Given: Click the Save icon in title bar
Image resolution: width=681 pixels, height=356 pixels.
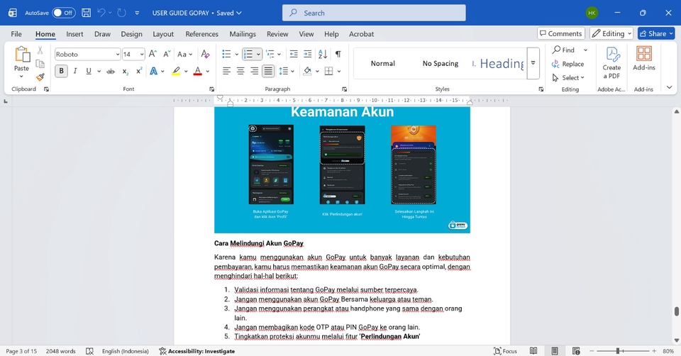Looking at the screenshot, I should [x=86, y=13].
